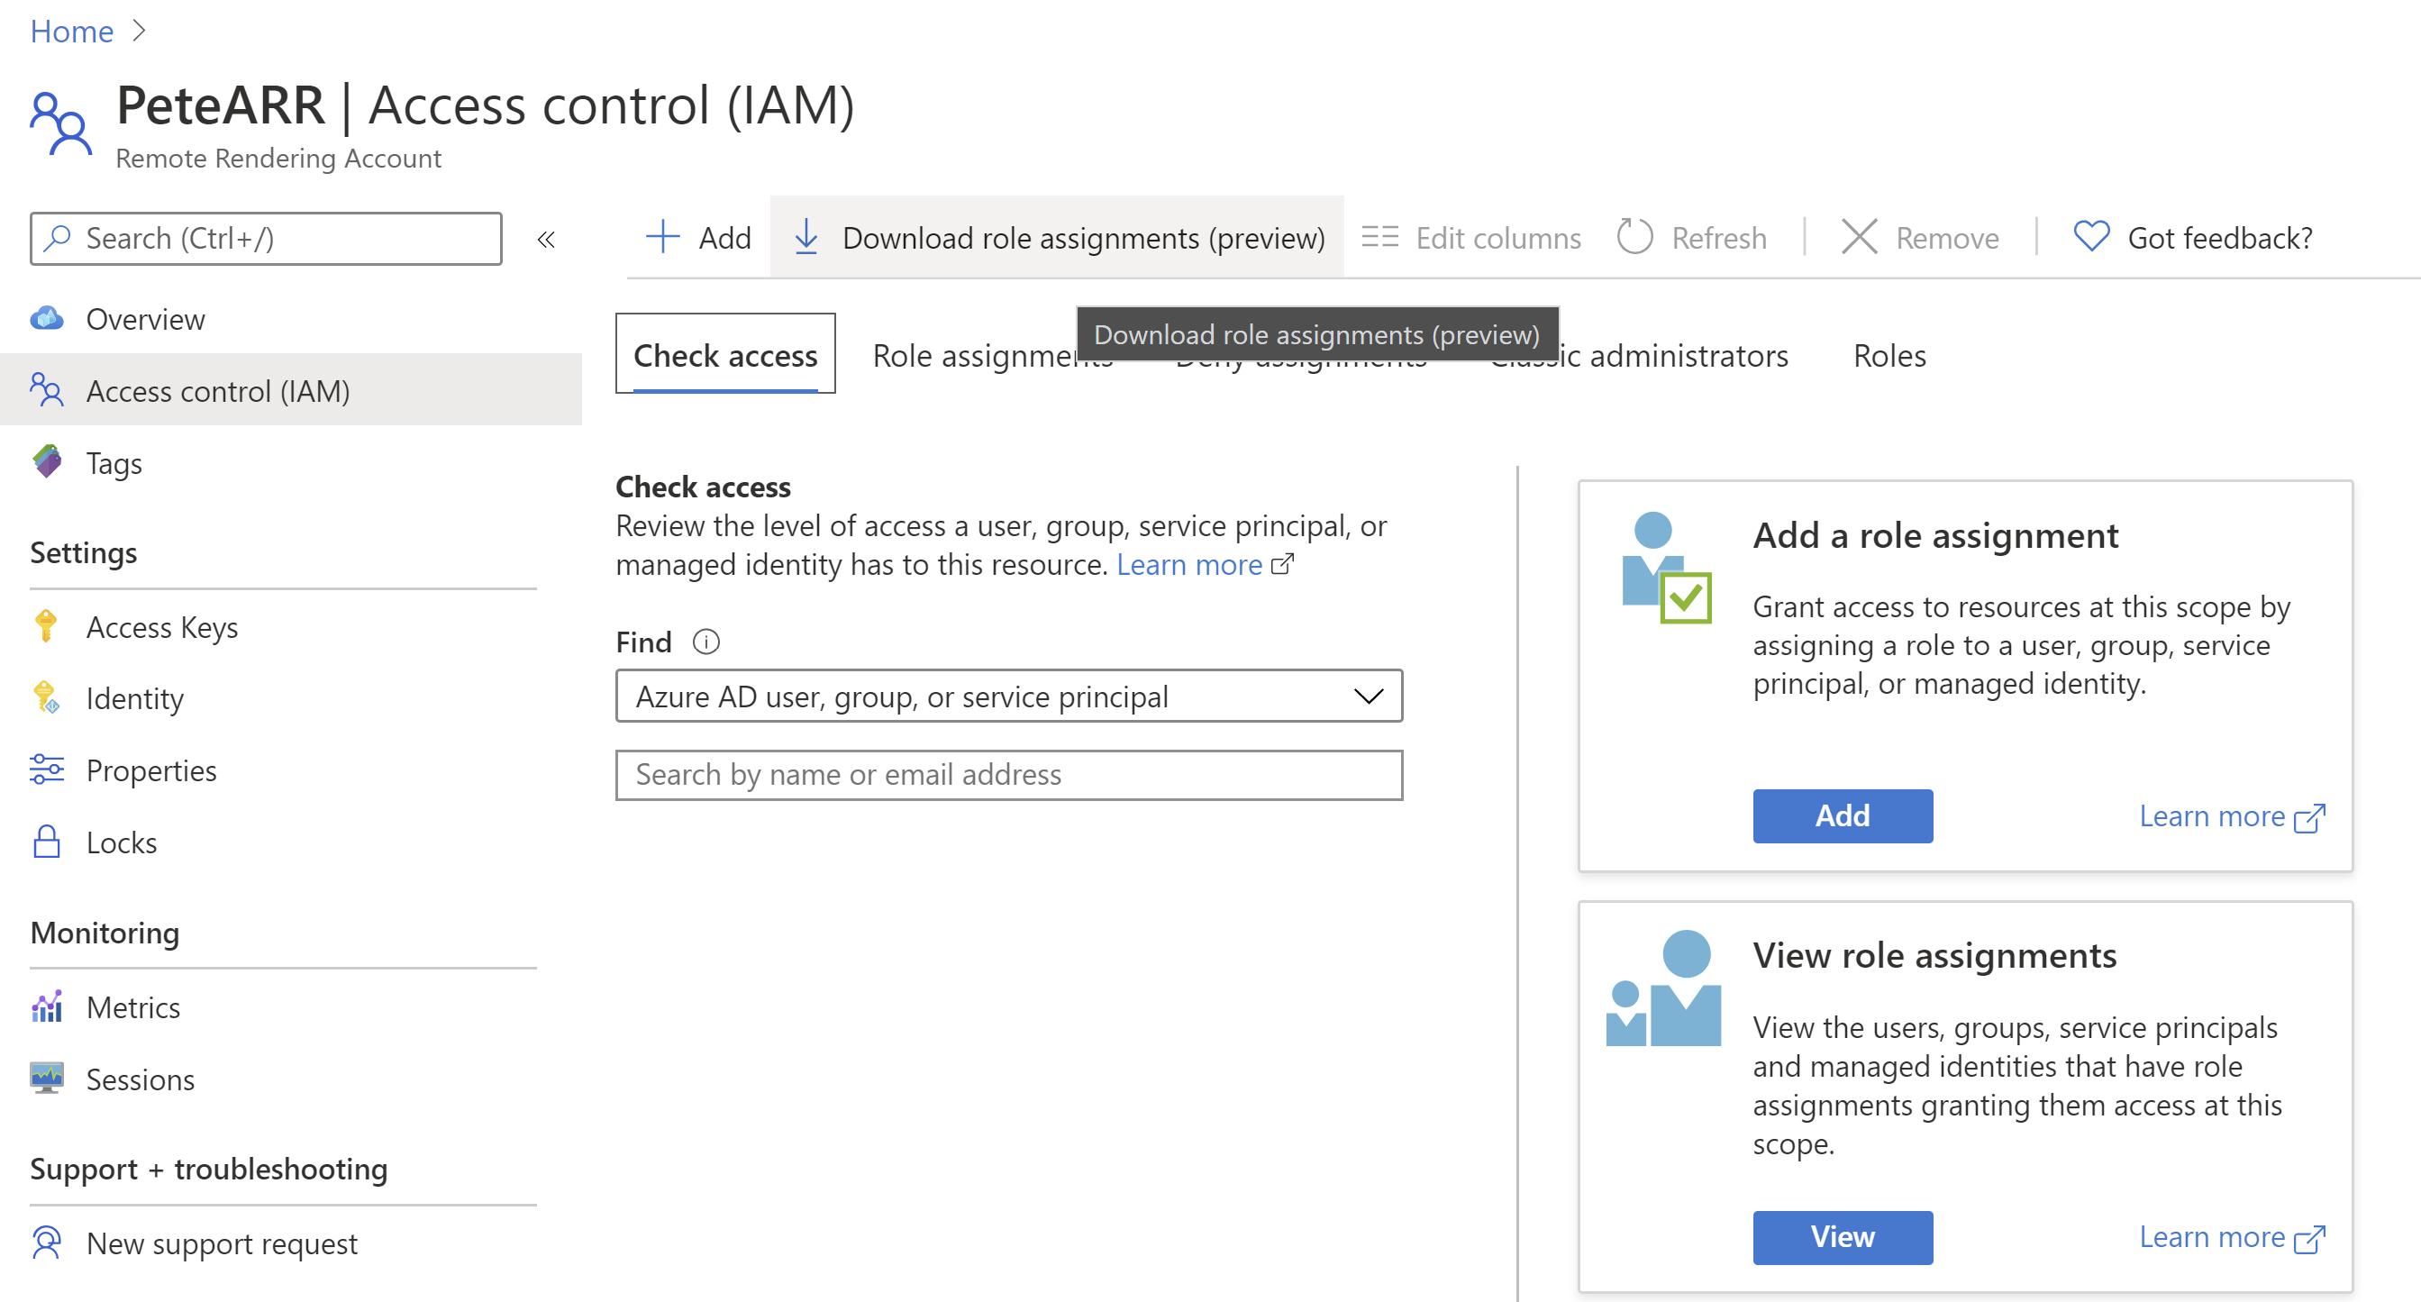Click the Tags icon in sidebar
Viewport: 2421px width, 1302px height.
pos(47,462)
